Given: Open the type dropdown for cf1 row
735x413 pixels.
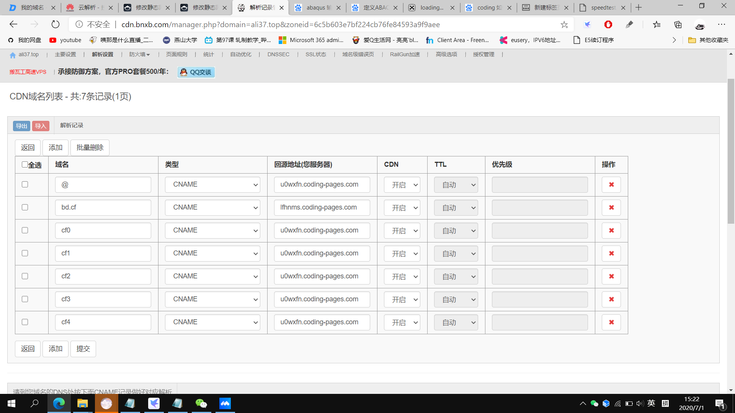Looking at the screenshot, I should (x=212, y=254).
